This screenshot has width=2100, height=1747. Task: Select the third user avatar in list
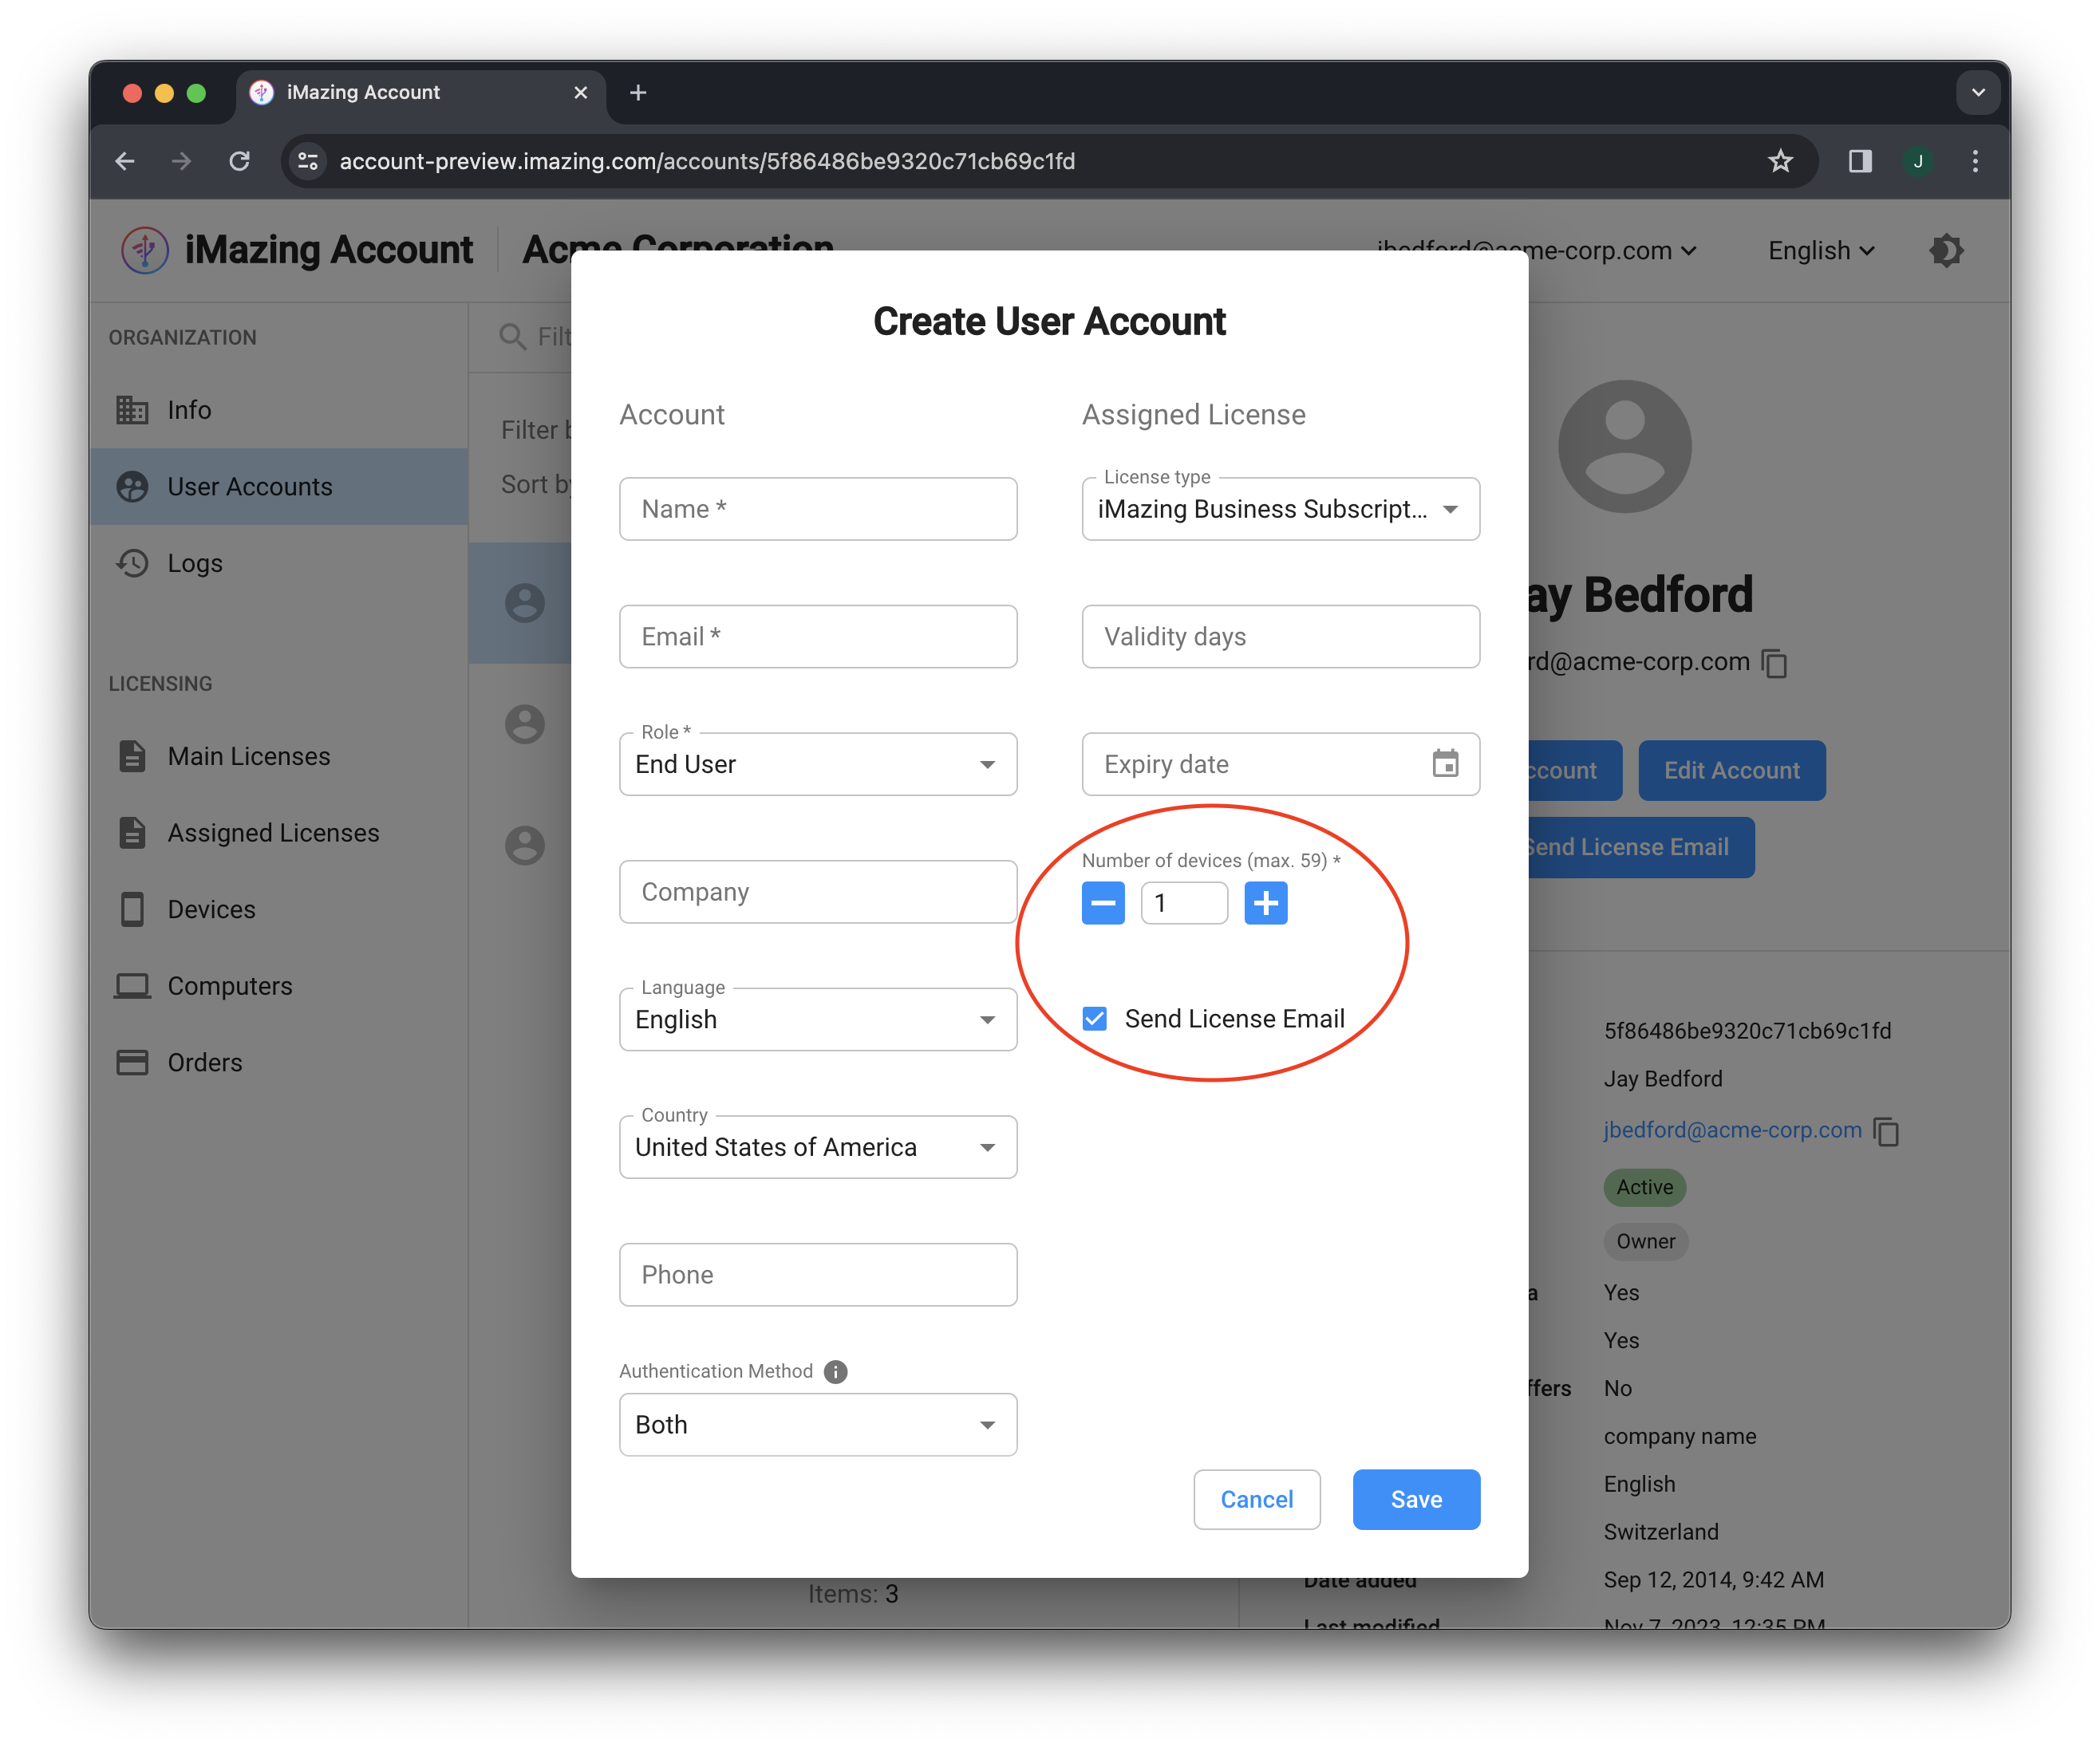pyautogui.click(x=524, y=845)
